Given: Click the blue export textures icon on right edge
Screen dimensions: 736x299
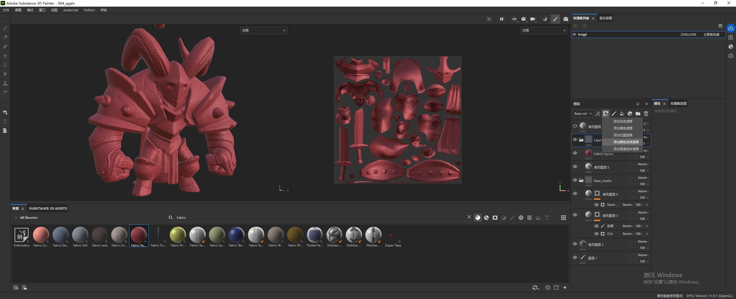Looking at the screenshot, I should [731, 28].
